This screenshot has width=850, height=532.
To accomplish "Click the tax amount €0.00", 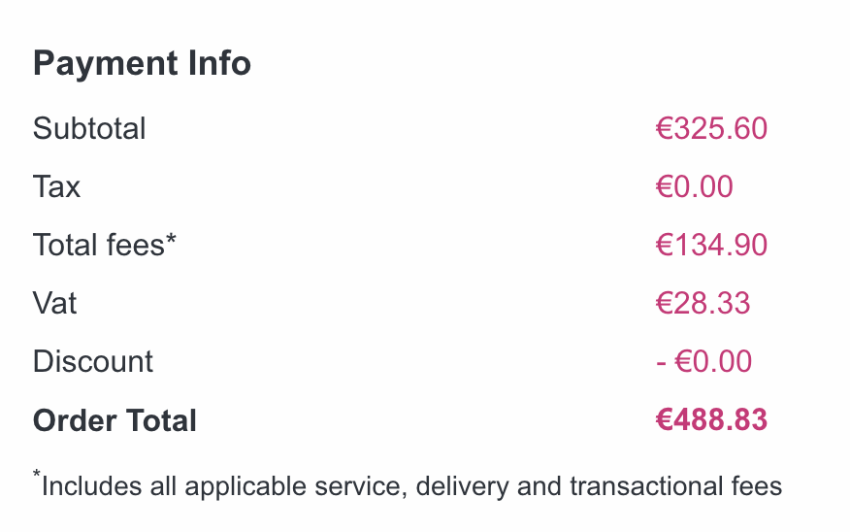I will point(695,186).
